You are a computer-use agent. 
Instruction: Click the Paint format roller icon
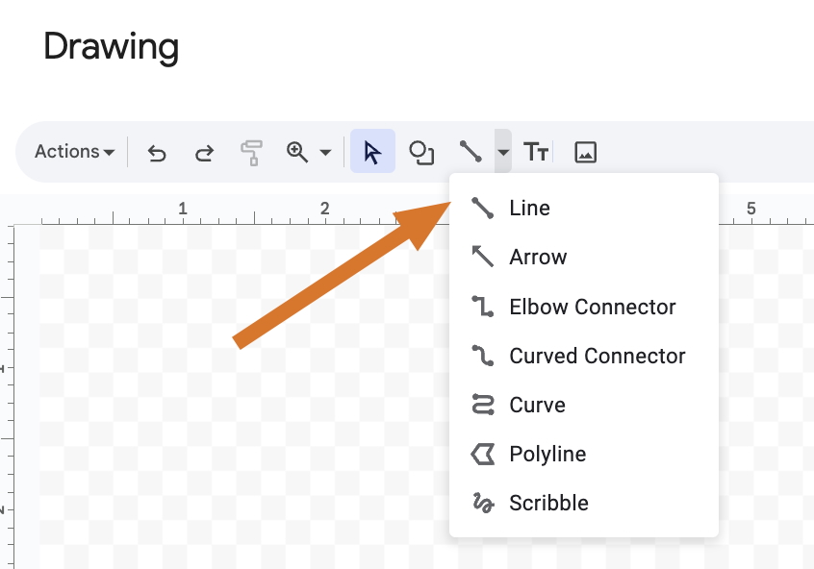point(251,153)
